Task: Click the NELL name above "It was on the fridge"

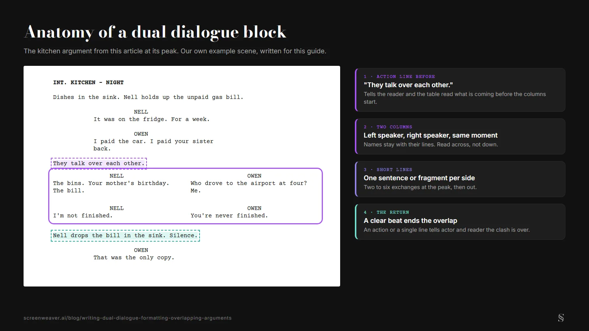Action: [x=141, y=112]
